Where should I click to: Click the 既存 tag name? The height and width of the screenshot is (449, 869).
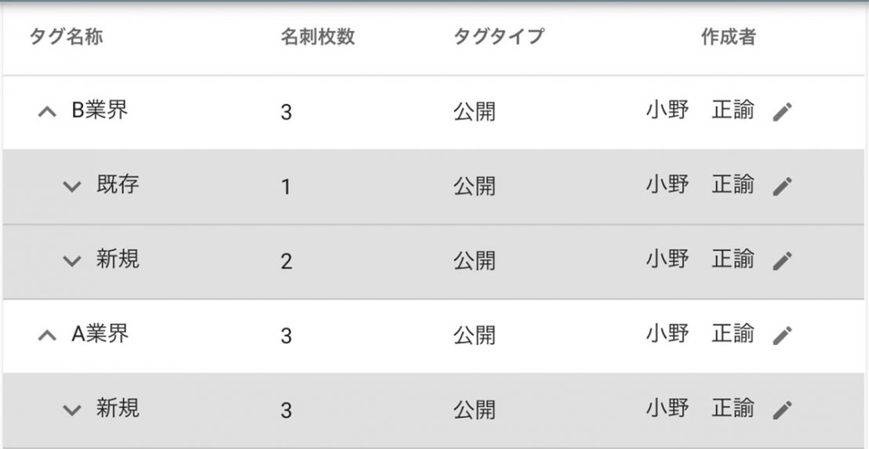(x=118, y=185)
